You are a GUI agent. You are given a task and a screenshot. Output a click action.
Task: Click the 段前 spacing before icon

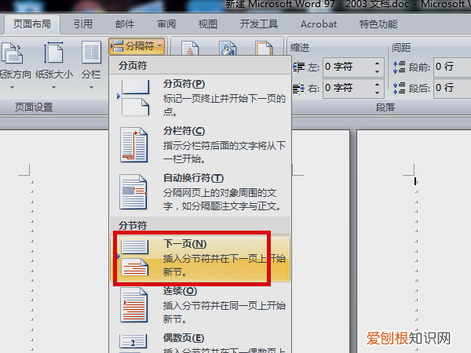(x=400, y=67)
